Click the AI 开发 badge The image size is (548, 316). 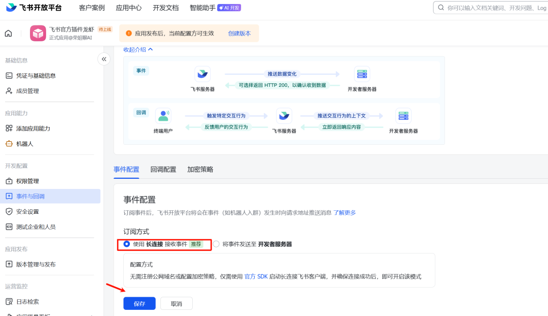(x=229, y=8)
